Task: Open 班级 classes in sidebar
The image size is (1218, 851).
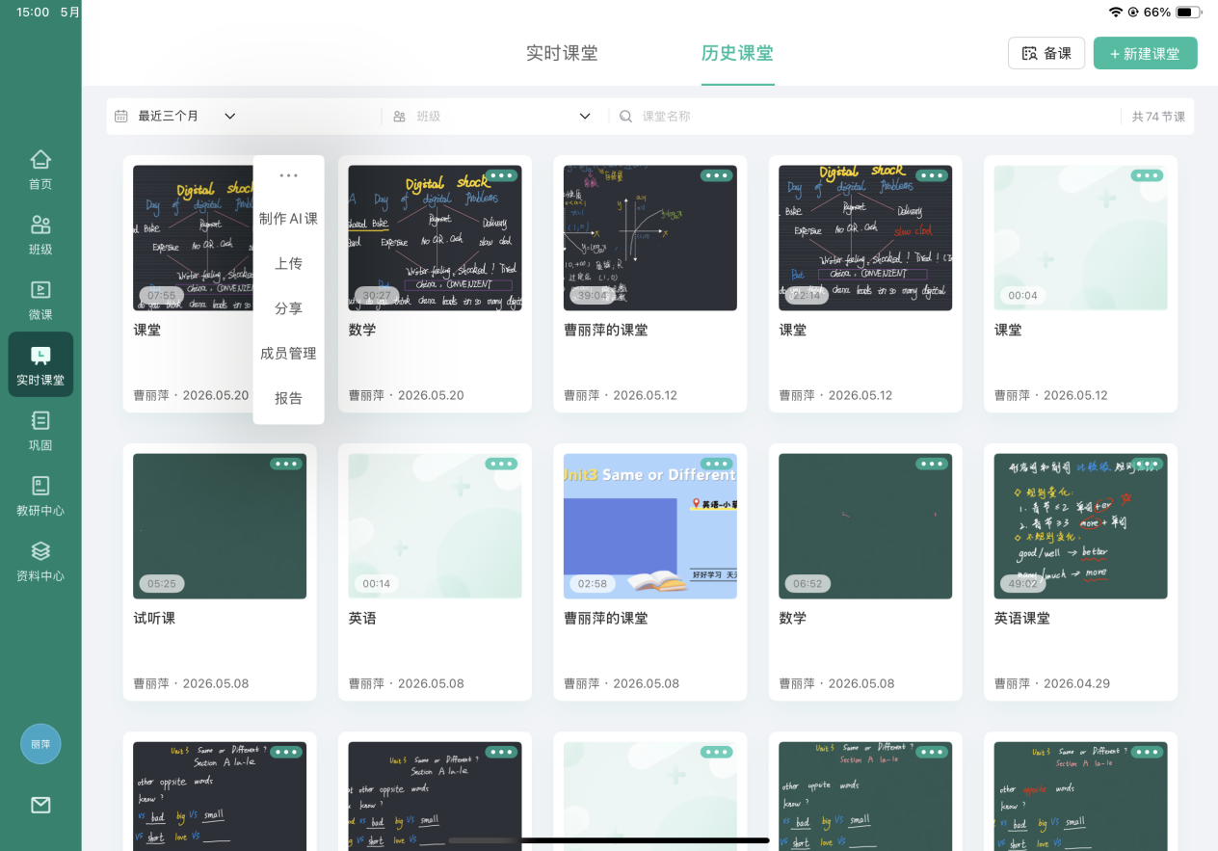Action: [x=40, y=235]
